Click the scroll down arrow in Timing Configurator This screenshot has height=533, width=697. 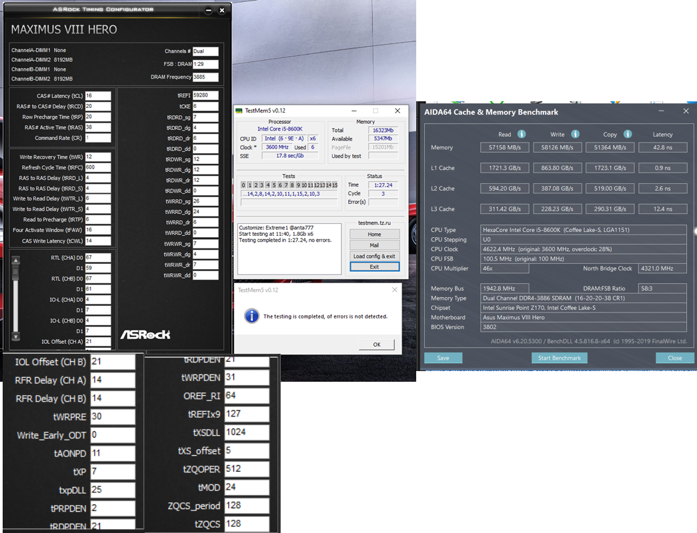coord(15,336)
